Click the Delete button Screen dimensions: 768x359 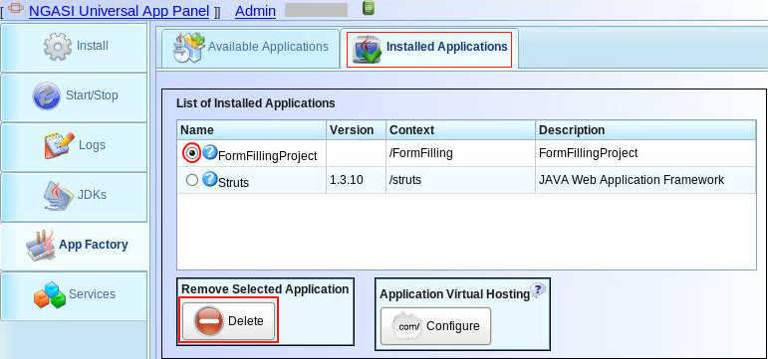coord(229,321)
